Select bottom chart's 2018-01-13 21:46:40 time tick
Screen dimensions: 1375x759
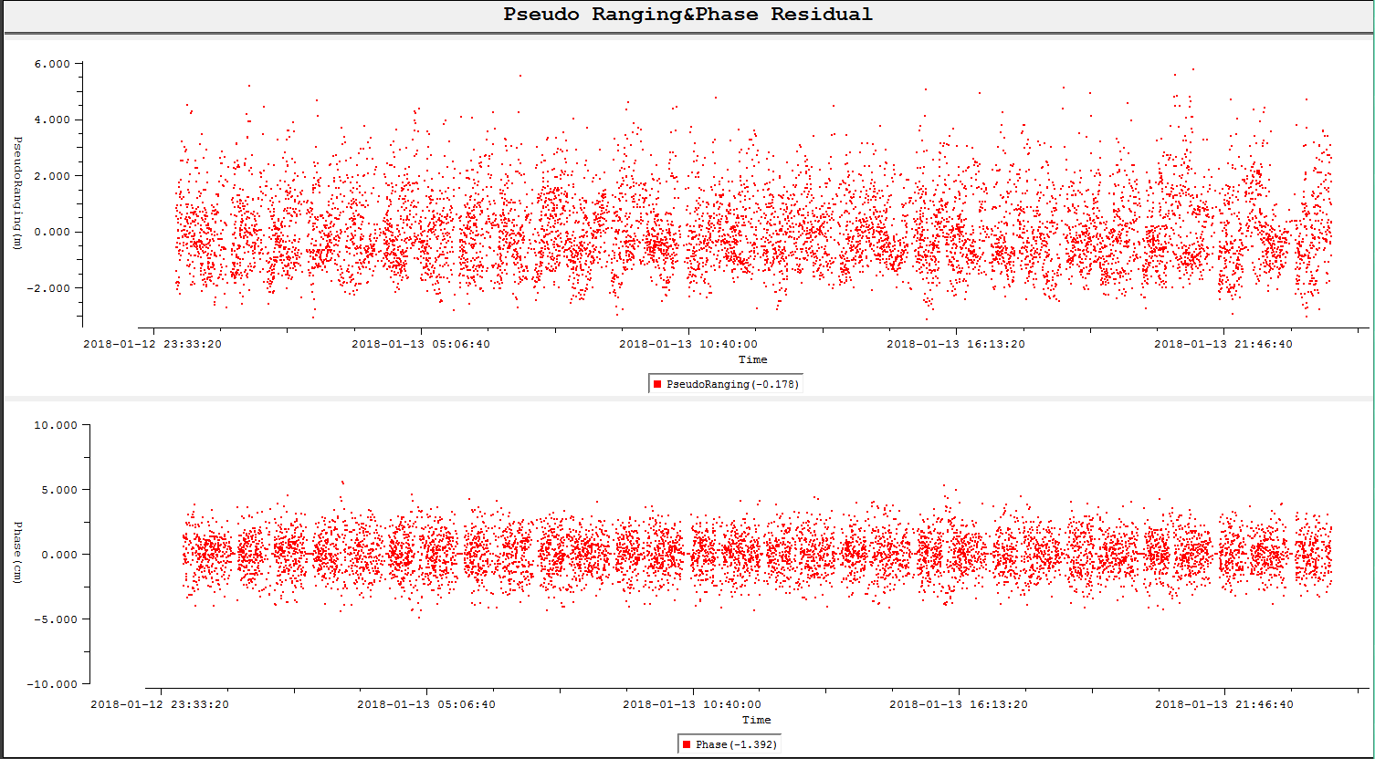pyautogui.click(x=1224, y=704)
